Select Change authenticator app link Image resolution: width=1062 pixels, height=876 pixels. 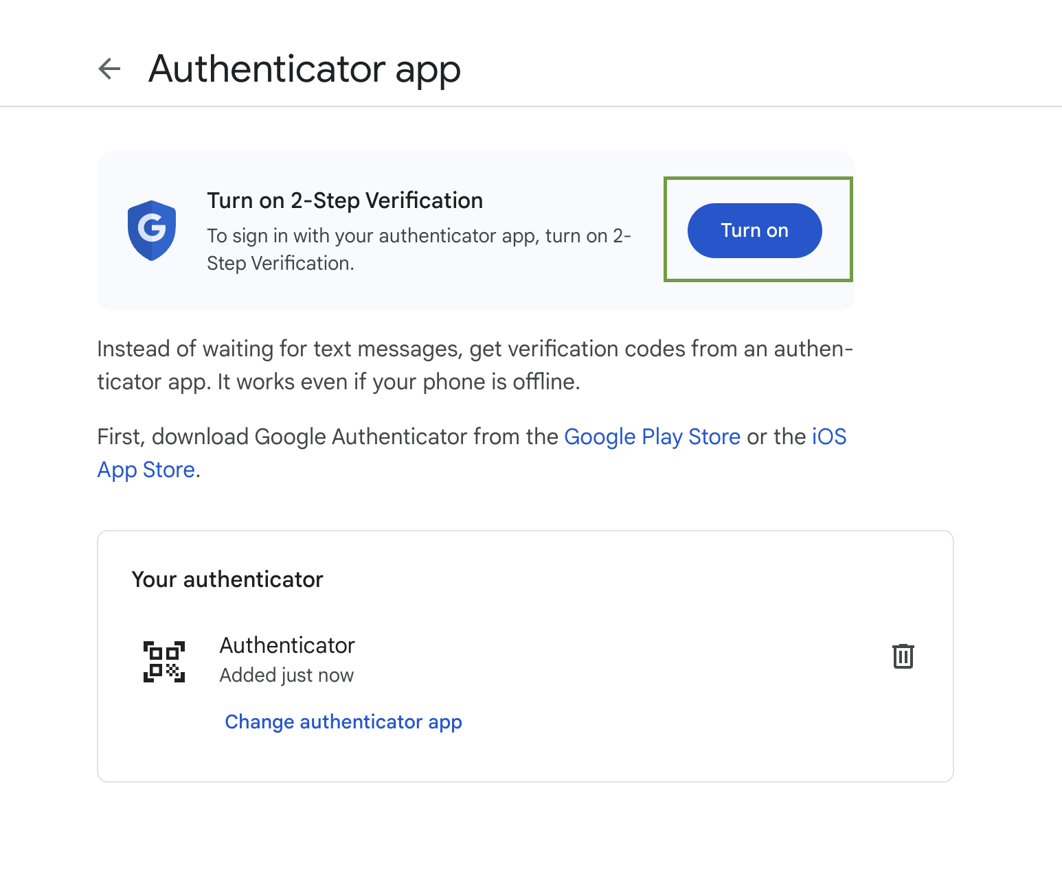(x=343, y=722)
